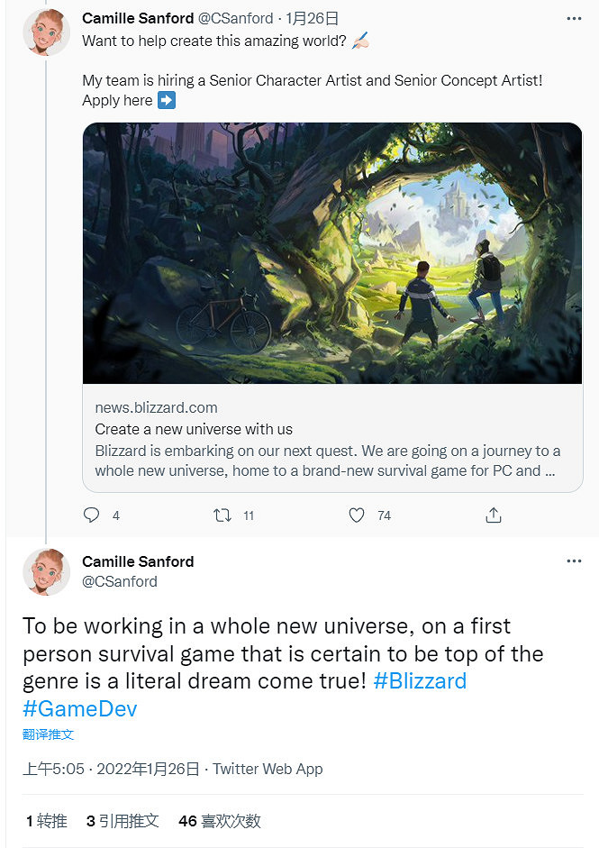Open the #Blizzard hashtag
Image resolution: width=599 pixels, height=848 pixels.
point(420,680)
